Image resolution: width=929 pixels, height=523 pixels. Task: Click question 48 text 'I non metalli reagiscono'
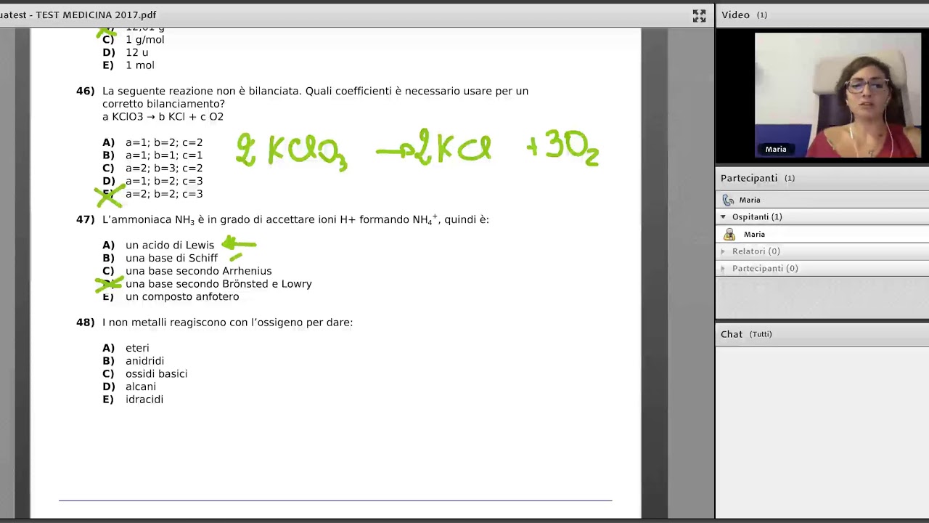[227, 323]
